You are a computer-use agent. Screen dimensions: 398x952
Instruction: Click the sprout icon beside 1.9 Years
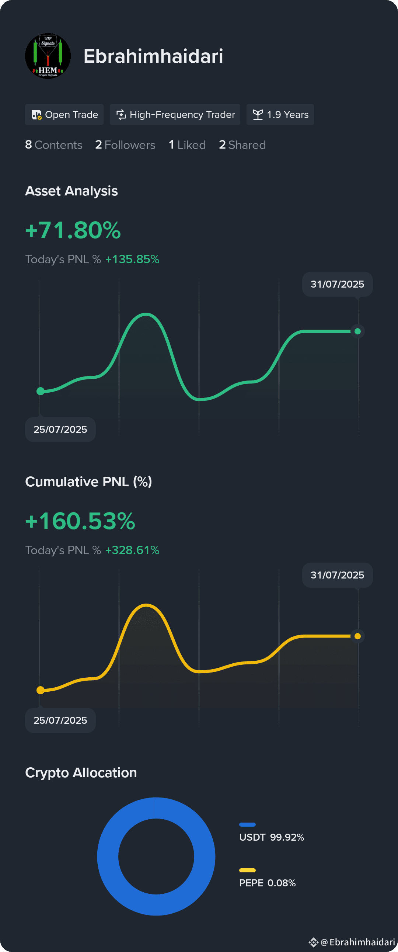[x=258, y=115]
